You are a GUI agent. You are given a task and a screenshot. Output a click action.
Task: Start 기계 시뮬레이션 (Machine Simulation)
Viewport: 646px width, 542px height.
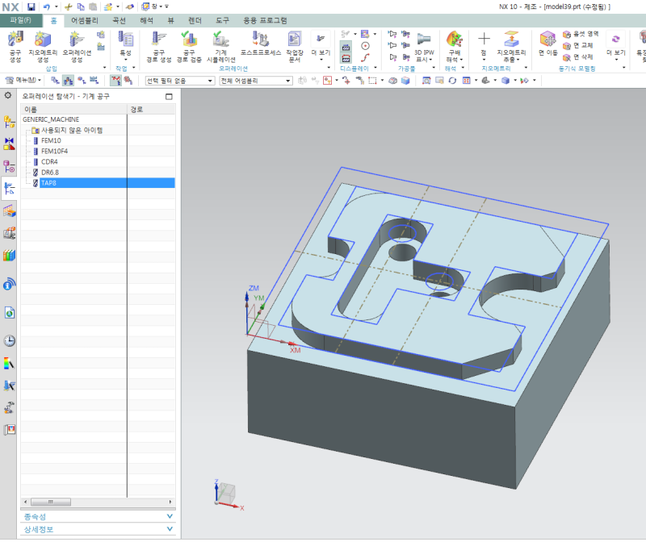[220, 40]
